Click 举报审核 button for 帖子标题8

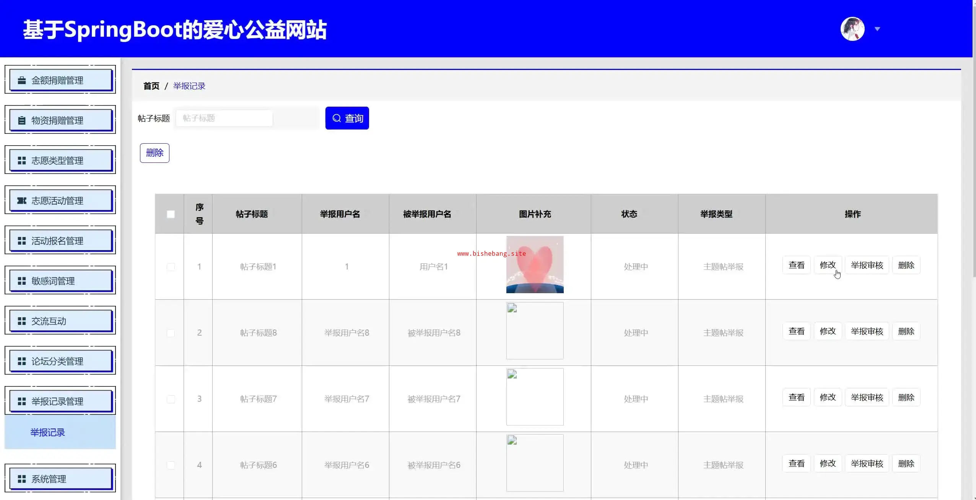click(x=867, y=331)
